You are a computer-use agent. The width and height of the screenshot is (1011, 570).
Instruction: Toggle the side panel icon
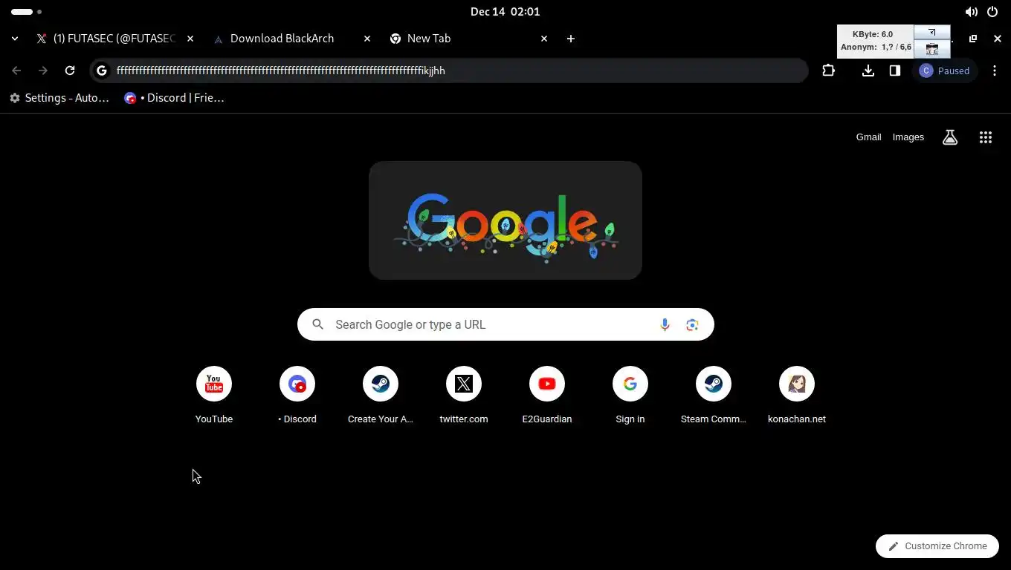[895, 71]
